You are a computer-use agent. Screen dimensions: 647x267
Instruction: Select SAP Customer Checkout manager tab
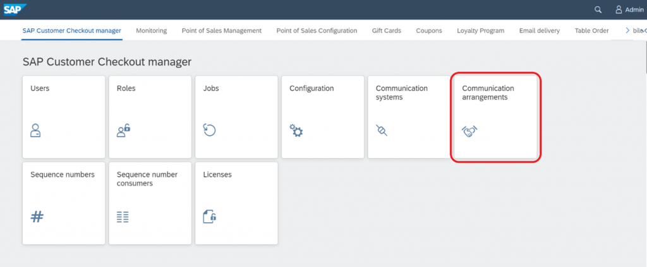(72, 30)
